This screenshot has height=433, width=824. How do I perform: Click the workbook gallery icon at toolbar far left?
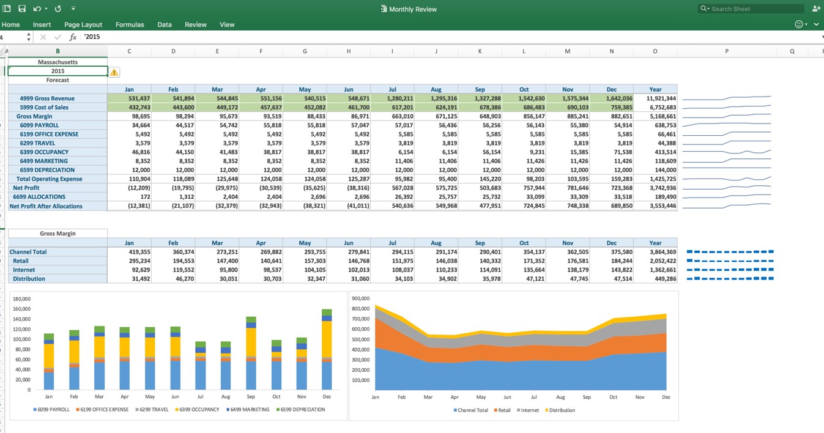pyautogui.click(x=7, y=9)
